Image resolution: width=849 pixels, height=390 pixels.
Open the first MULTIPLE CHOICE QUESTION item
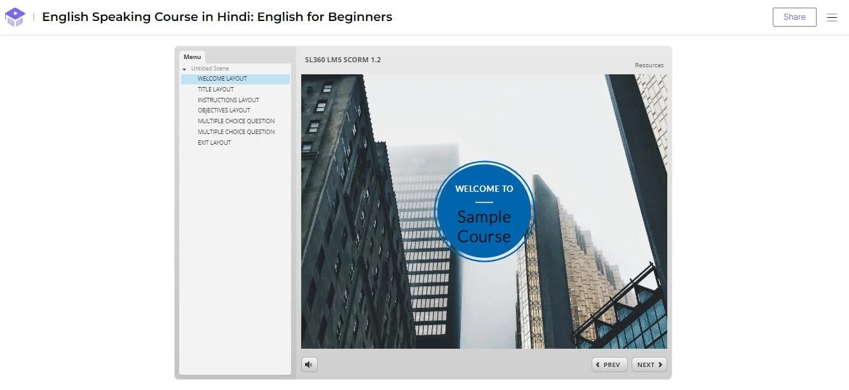click(x=235, y=121)
